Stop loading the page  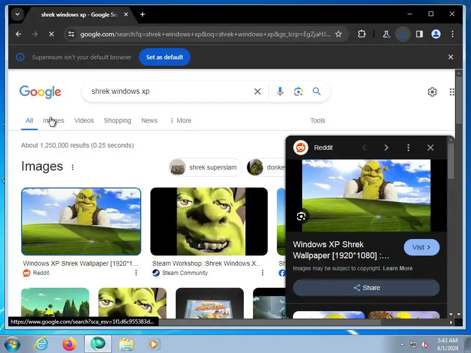[x=52, y=34]
